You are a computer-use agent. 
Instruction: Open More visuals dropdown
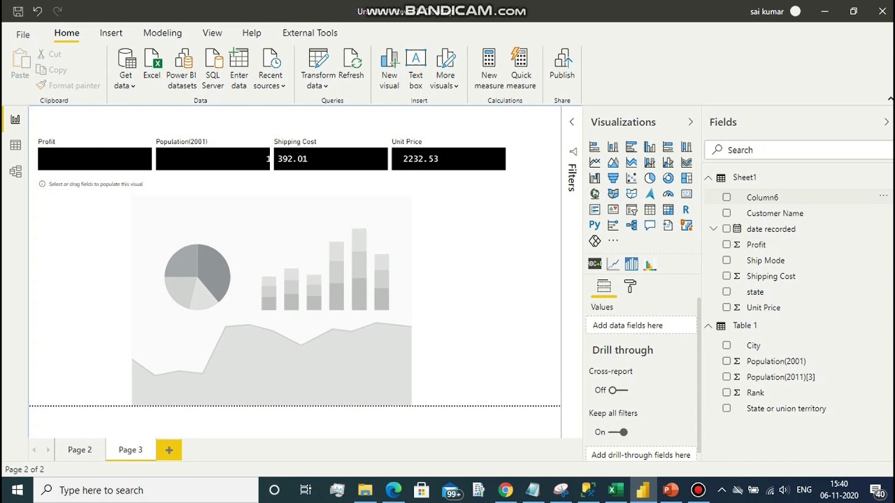[445, 68]
